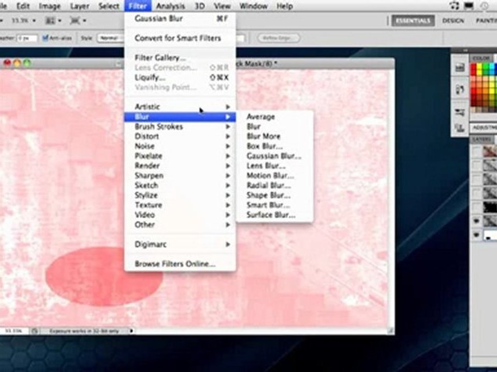Select the LAYERS panel tab

click(x=482, y=139)
